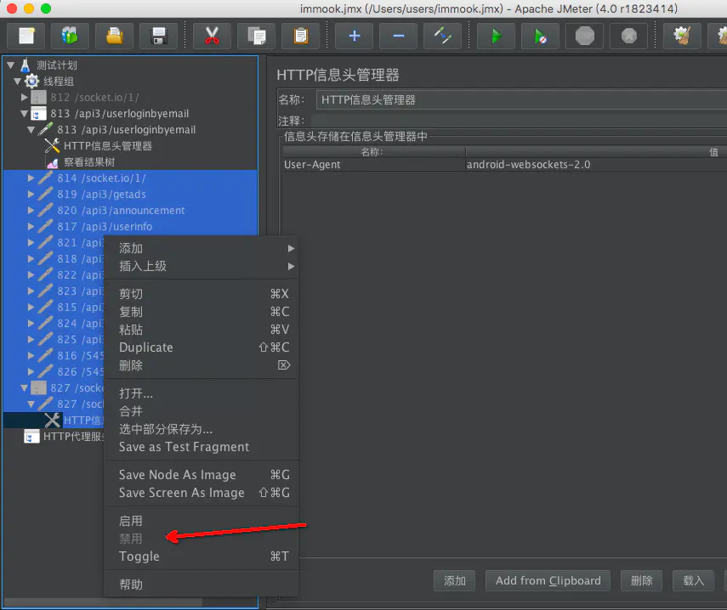Expand all nodes with the plus icon
The height and width of the screenshot is (610, 727).
coord(355,36)
